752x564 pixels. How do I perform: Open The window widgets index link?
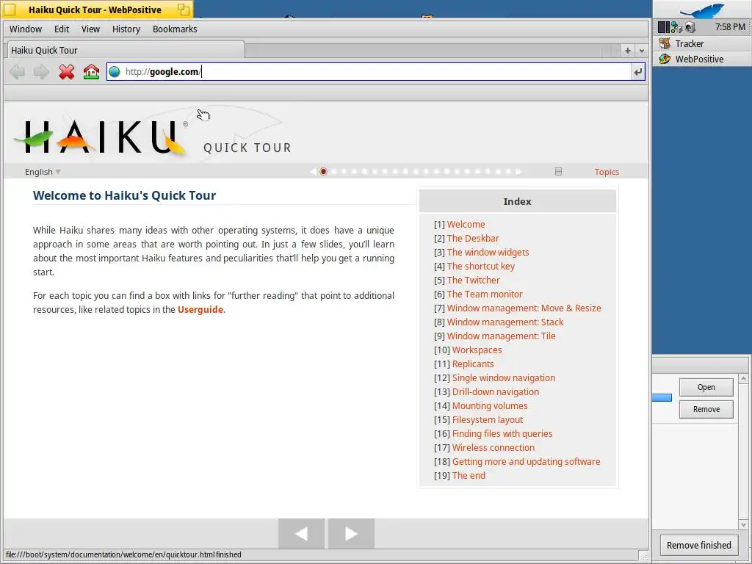(x=488, y=253)
